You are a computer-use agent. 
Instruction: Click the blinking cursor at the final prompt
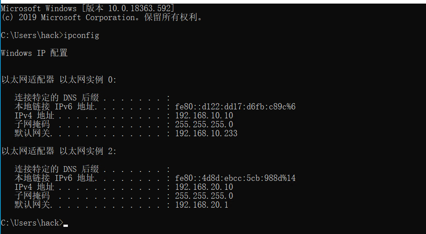[66, 226]
